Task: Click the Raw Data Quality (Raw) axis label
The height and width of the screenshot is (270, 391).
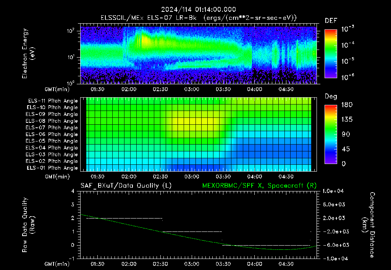Action: click(28, 225)
